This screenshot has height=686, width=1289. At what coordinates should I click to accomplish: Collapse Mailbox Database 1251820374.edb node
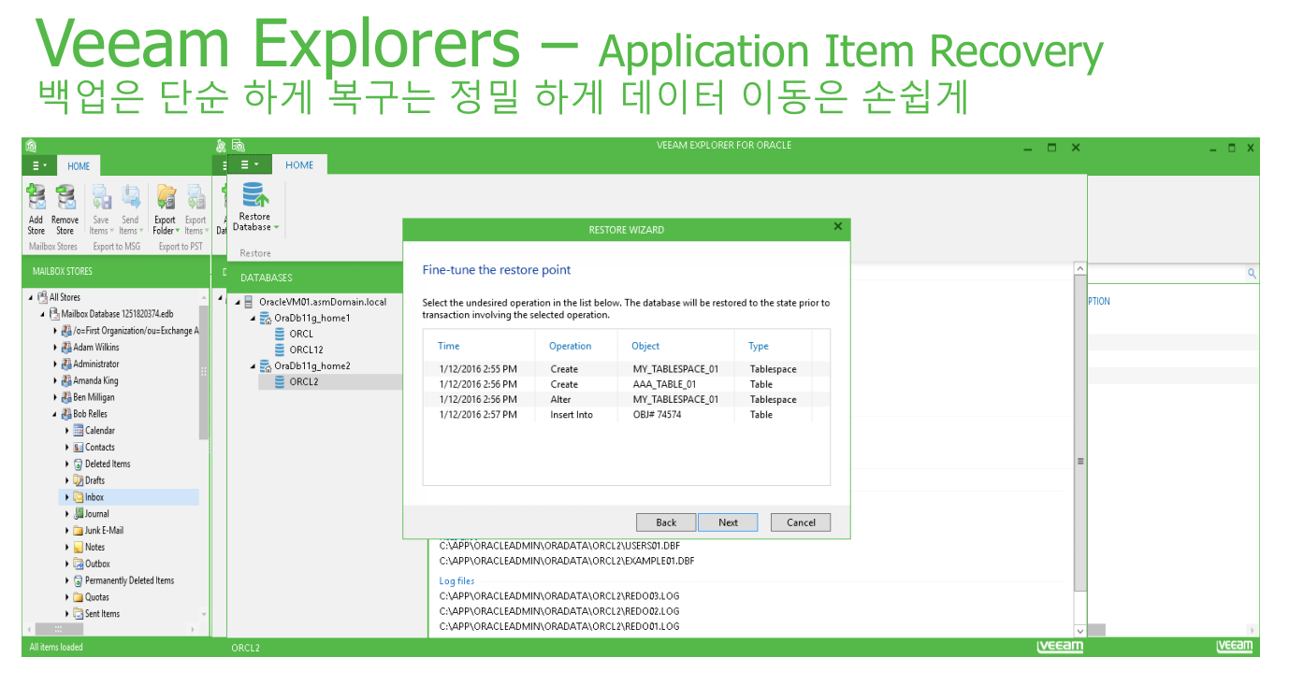click(x=43, y=314)
